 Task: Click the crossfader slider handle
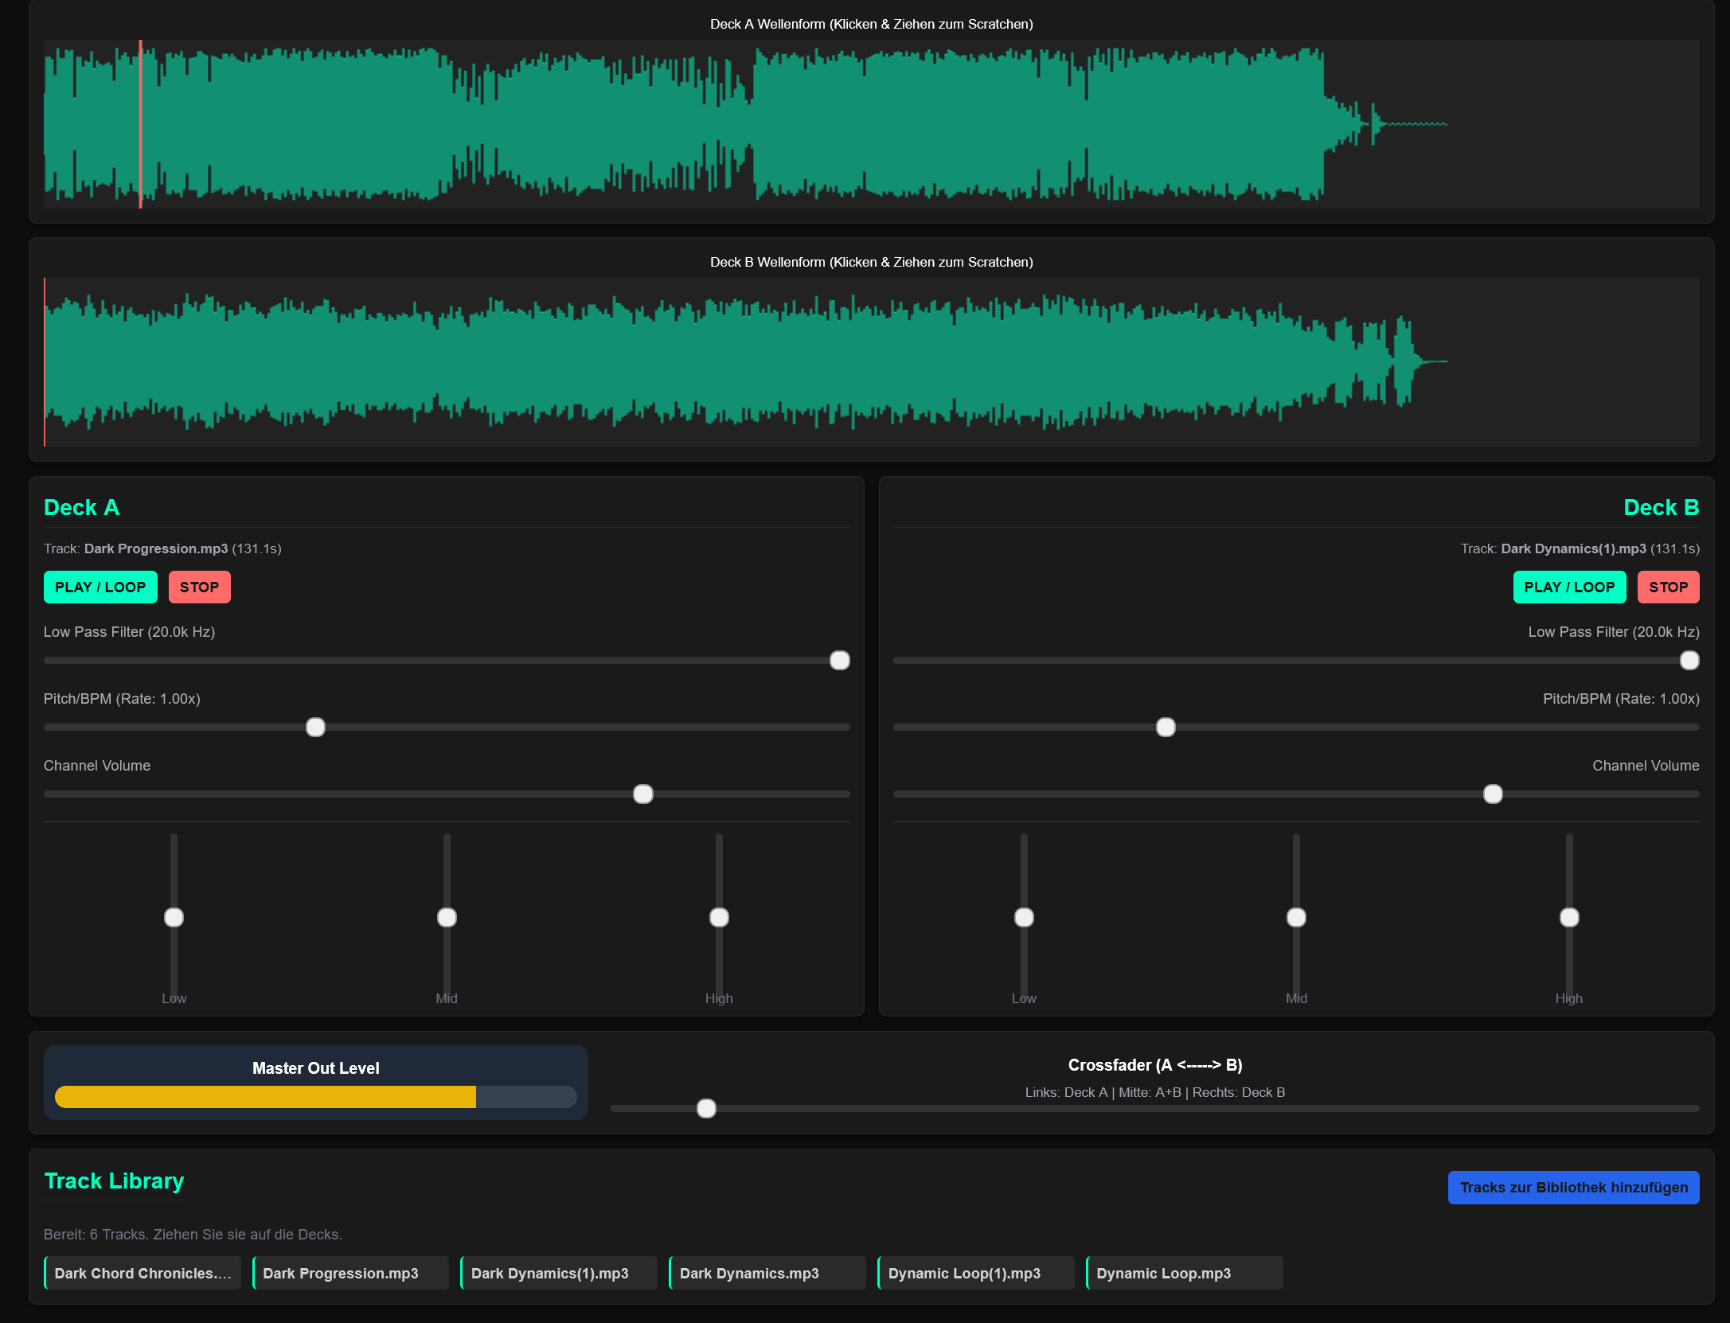click(x=706, y=1108)
